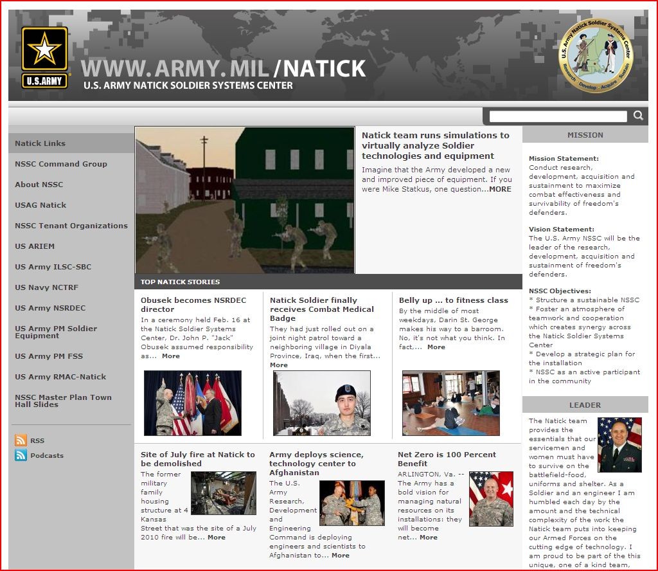Screen dimensions: 658x571
Task: Open the Obusek ceremony flags photo
Action: tap(193, 403)
